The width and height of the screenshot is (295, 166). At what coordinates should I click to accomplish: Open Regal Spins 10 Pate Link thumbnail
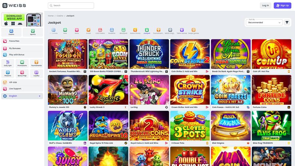click(x=108, y=126)
